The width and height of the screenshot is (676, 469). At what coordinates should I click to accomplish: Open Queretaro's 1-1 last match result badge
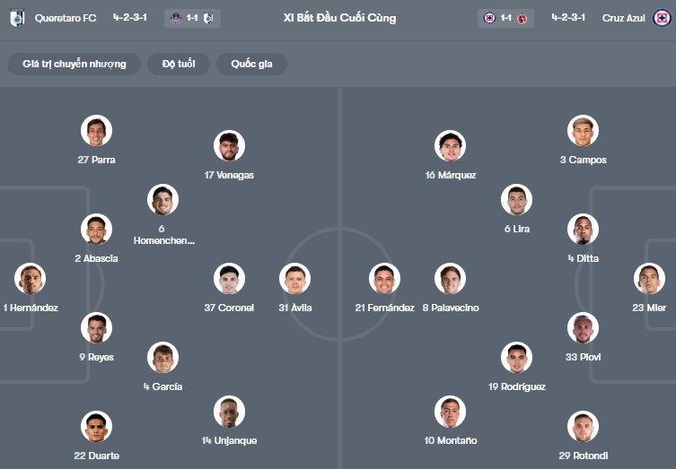(193, 18)
